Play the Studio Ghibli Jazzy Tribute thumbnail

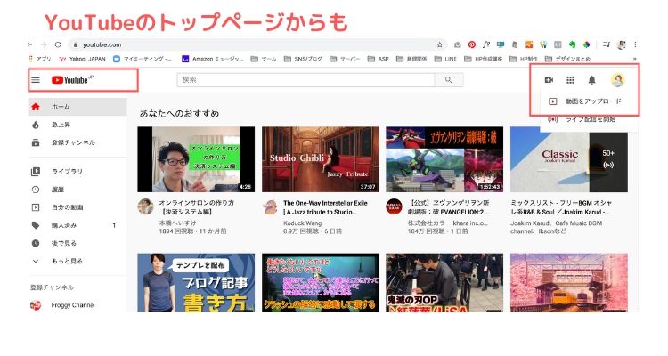(x=321, y=159)
